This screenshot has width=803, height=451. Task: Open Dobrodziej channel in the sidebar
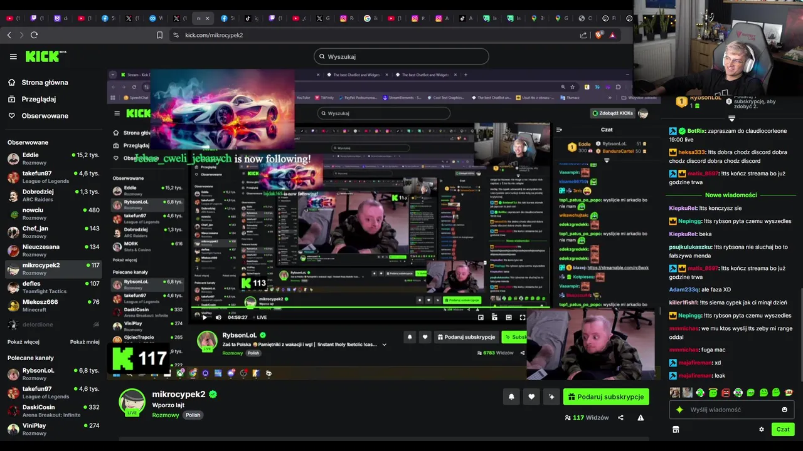tap(53, 195)
